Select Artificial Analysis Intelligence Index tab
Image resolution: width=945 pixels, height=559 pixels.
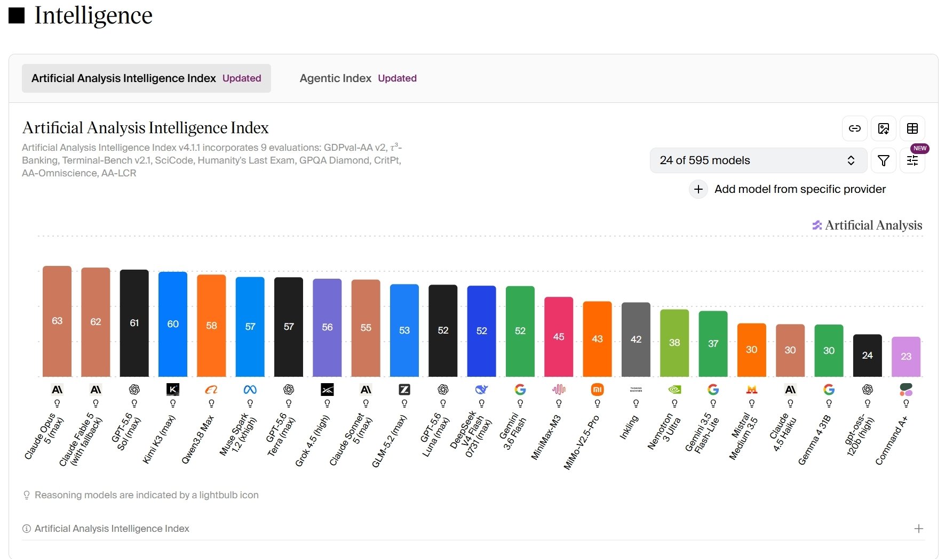click(x=146, y=78)
